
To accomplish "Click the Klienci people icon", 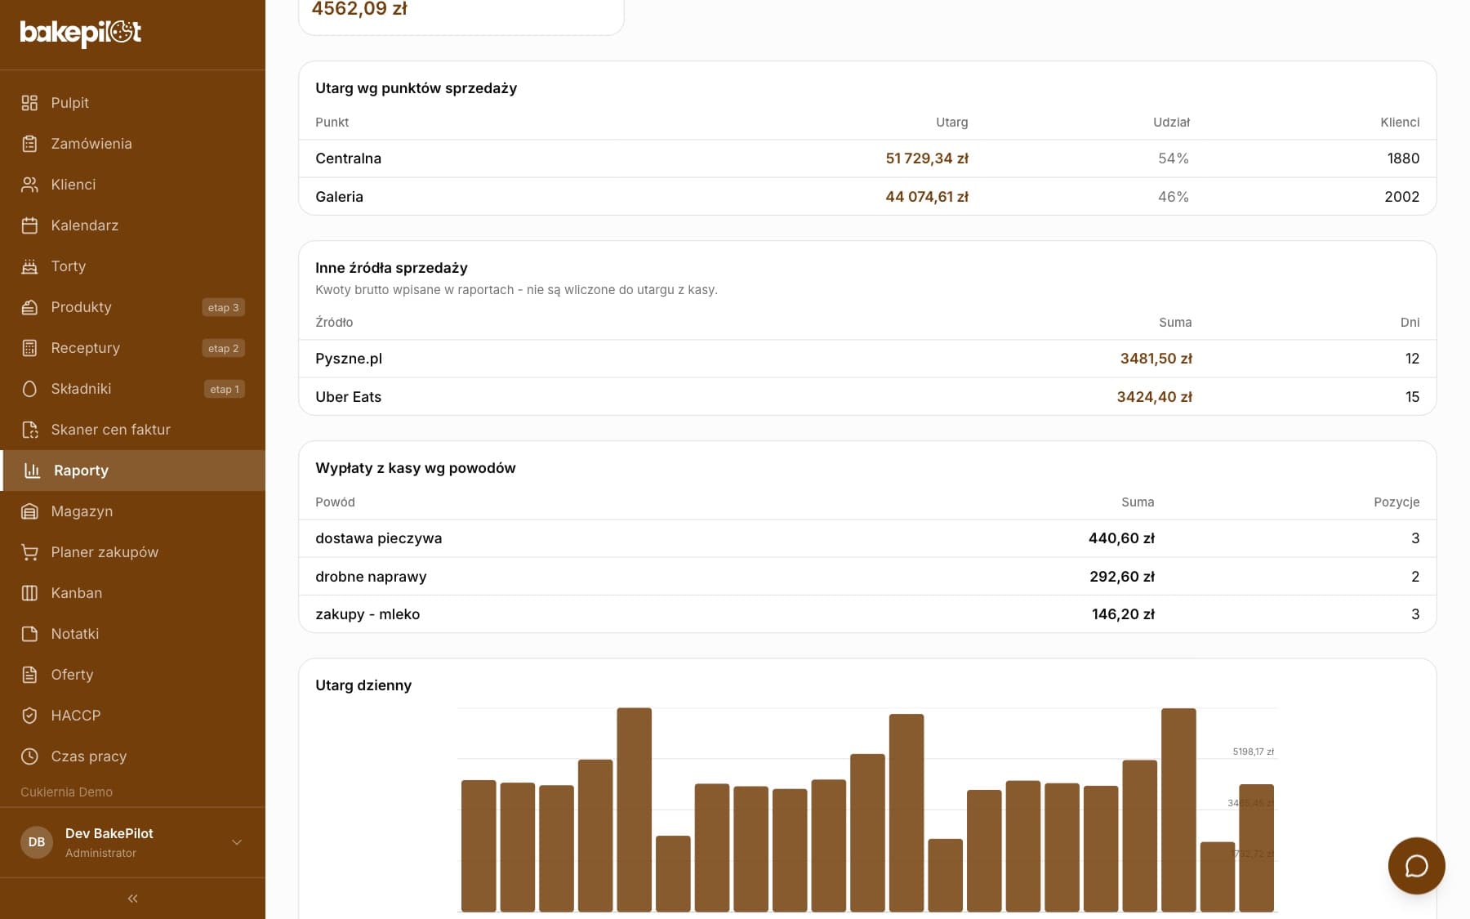I will click(29, 185).
